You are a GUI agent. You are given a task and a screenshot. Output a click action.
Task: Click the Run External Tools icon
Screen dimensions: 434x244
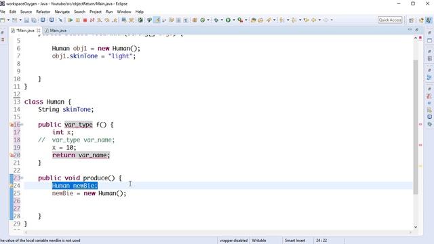[240, 20]
